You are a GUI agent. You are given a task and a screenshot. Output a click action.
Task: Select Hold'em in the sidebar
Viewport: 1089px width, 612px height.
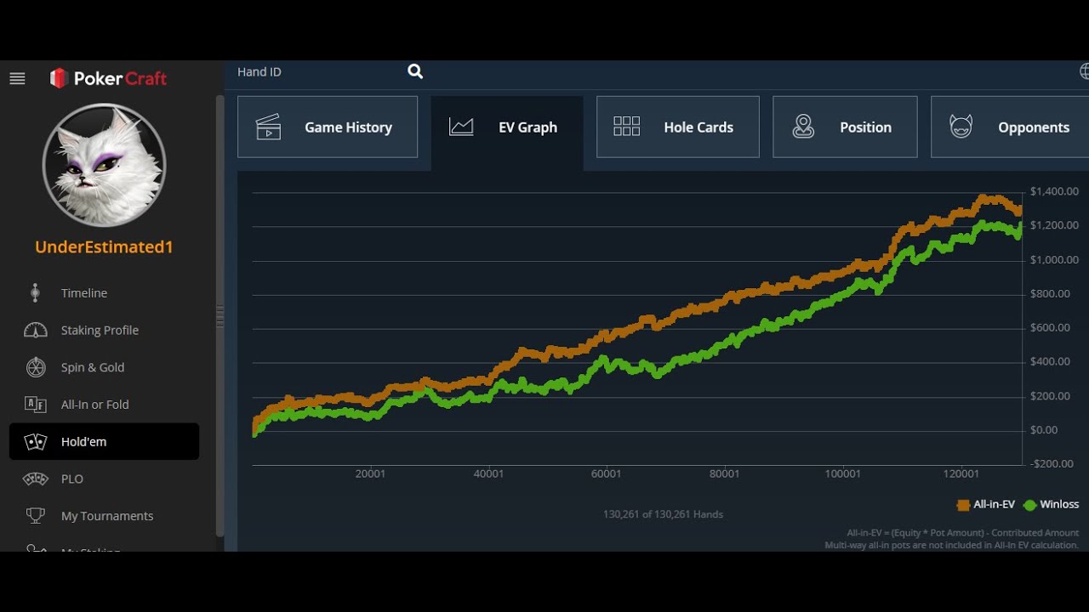104,442
